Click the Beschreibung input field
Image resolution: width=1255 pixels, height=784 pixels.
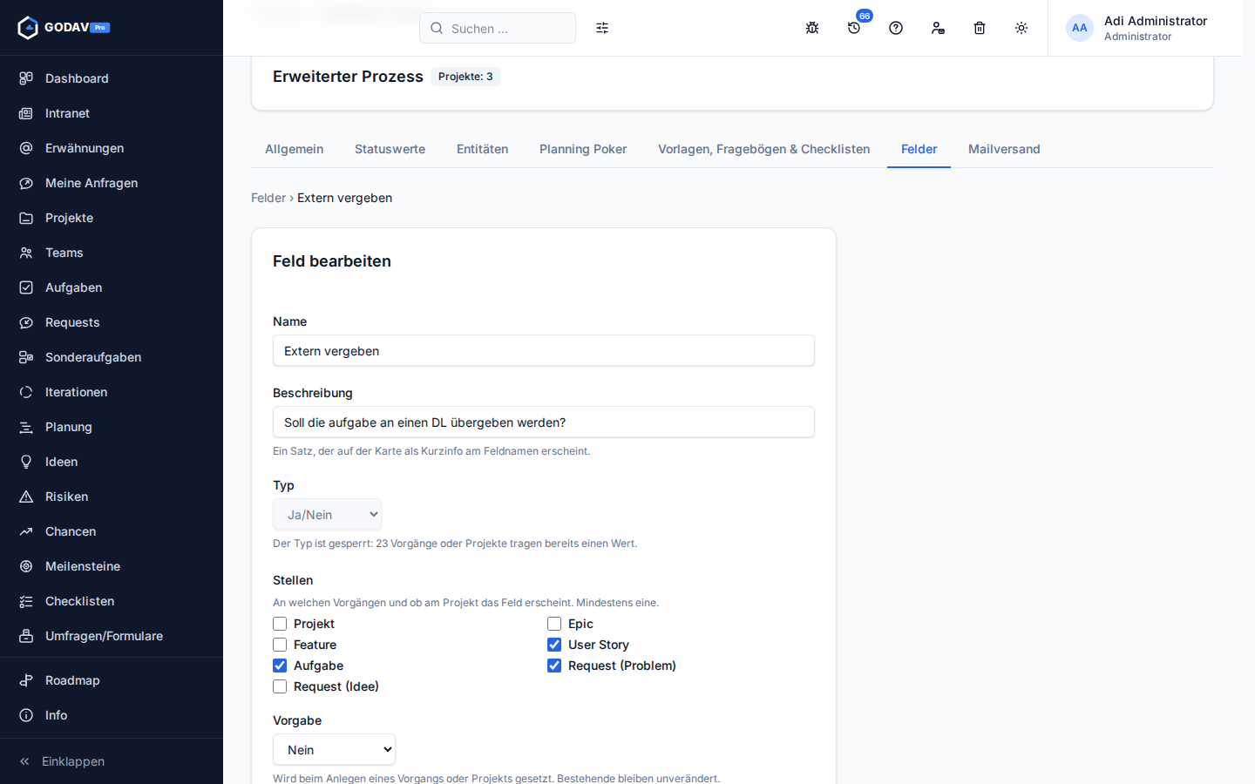(x=544, y=422)
